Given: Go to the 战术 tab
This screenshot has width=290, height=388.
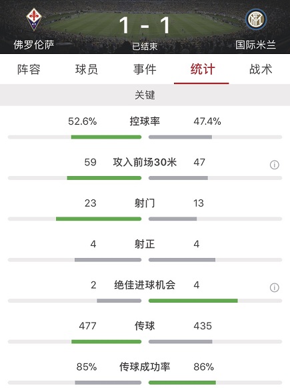Looking at the screenshot, I should click(x=261, y=69).
